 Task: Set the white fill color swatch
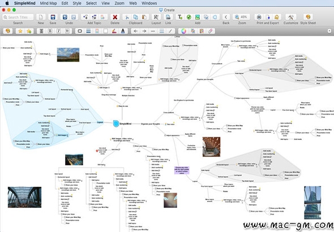point(106,31)
